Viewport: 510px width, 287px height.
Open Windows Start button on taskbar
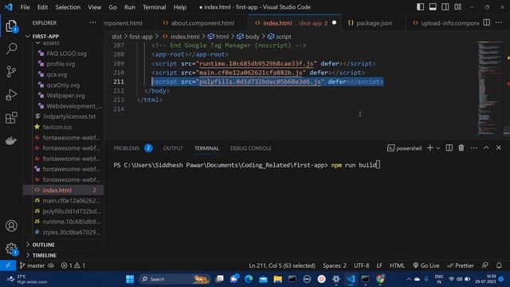coord(130,279)
